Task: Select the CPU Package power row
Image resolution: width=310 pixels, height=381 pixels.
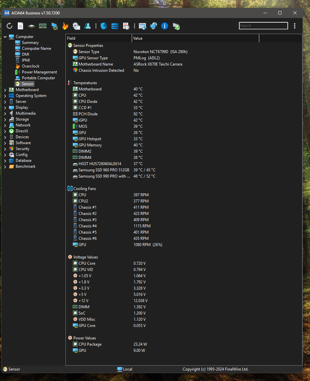Action: [x=184, y=344]
